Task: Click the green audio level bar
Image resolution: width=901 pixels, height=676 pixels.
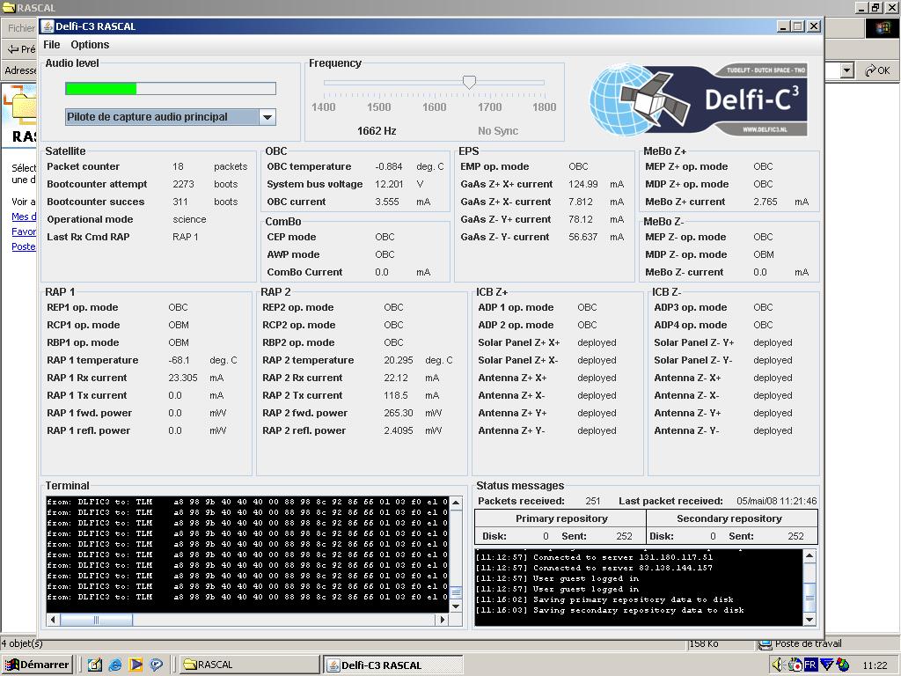Action: 101,88
